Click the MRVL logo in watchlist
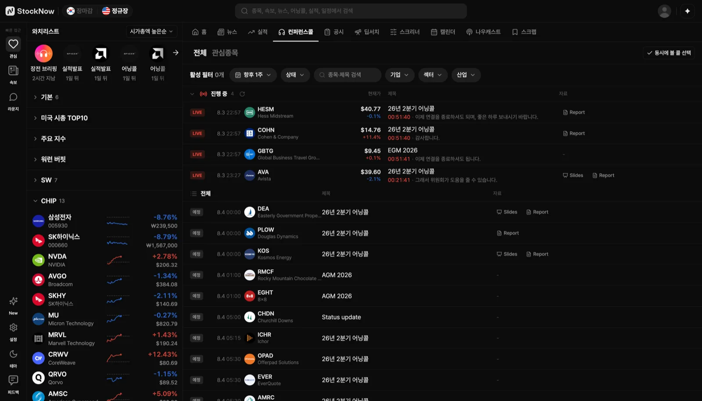702x401 pixels. pyautogui.click(x=39, y=339)
